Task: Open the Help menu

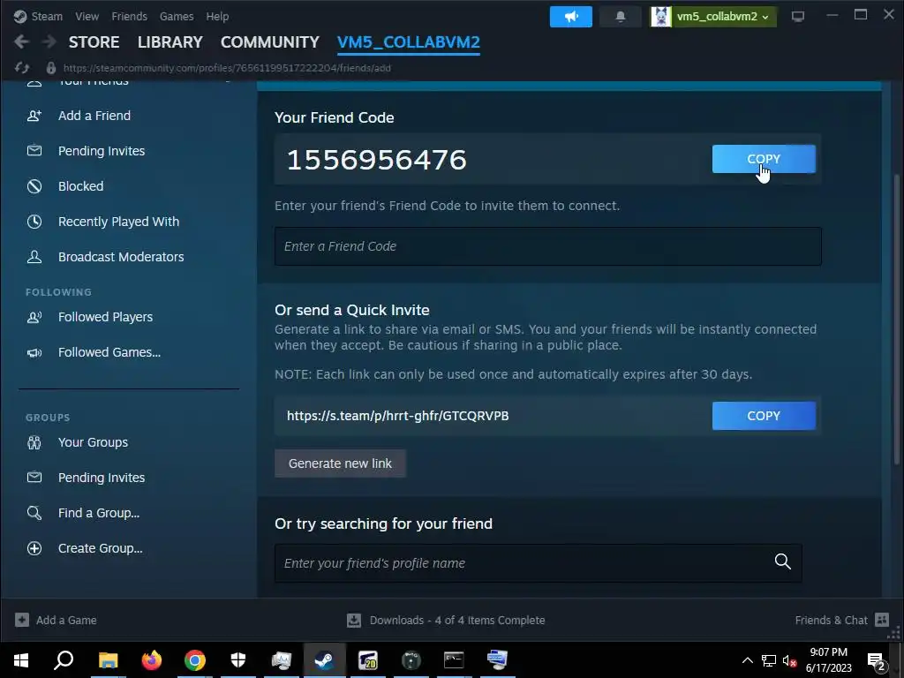Action: coord(217,17)
